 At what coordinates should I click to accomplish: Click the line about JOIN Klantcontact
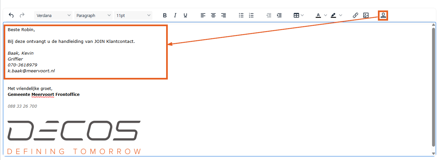pyautogui.click(x=71, y=42)
